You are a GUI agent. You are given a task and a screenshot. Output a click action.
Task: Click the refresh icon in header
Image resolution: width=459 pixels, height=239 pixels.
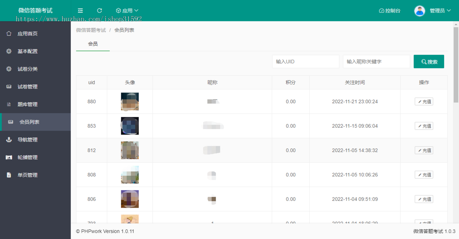[99, 11]
